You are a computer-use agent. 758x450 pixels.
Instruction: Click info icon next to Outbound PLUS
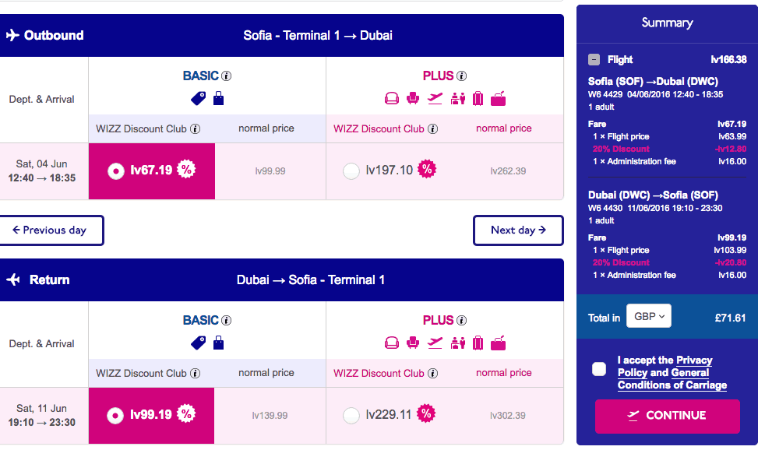tap(462, 76)
